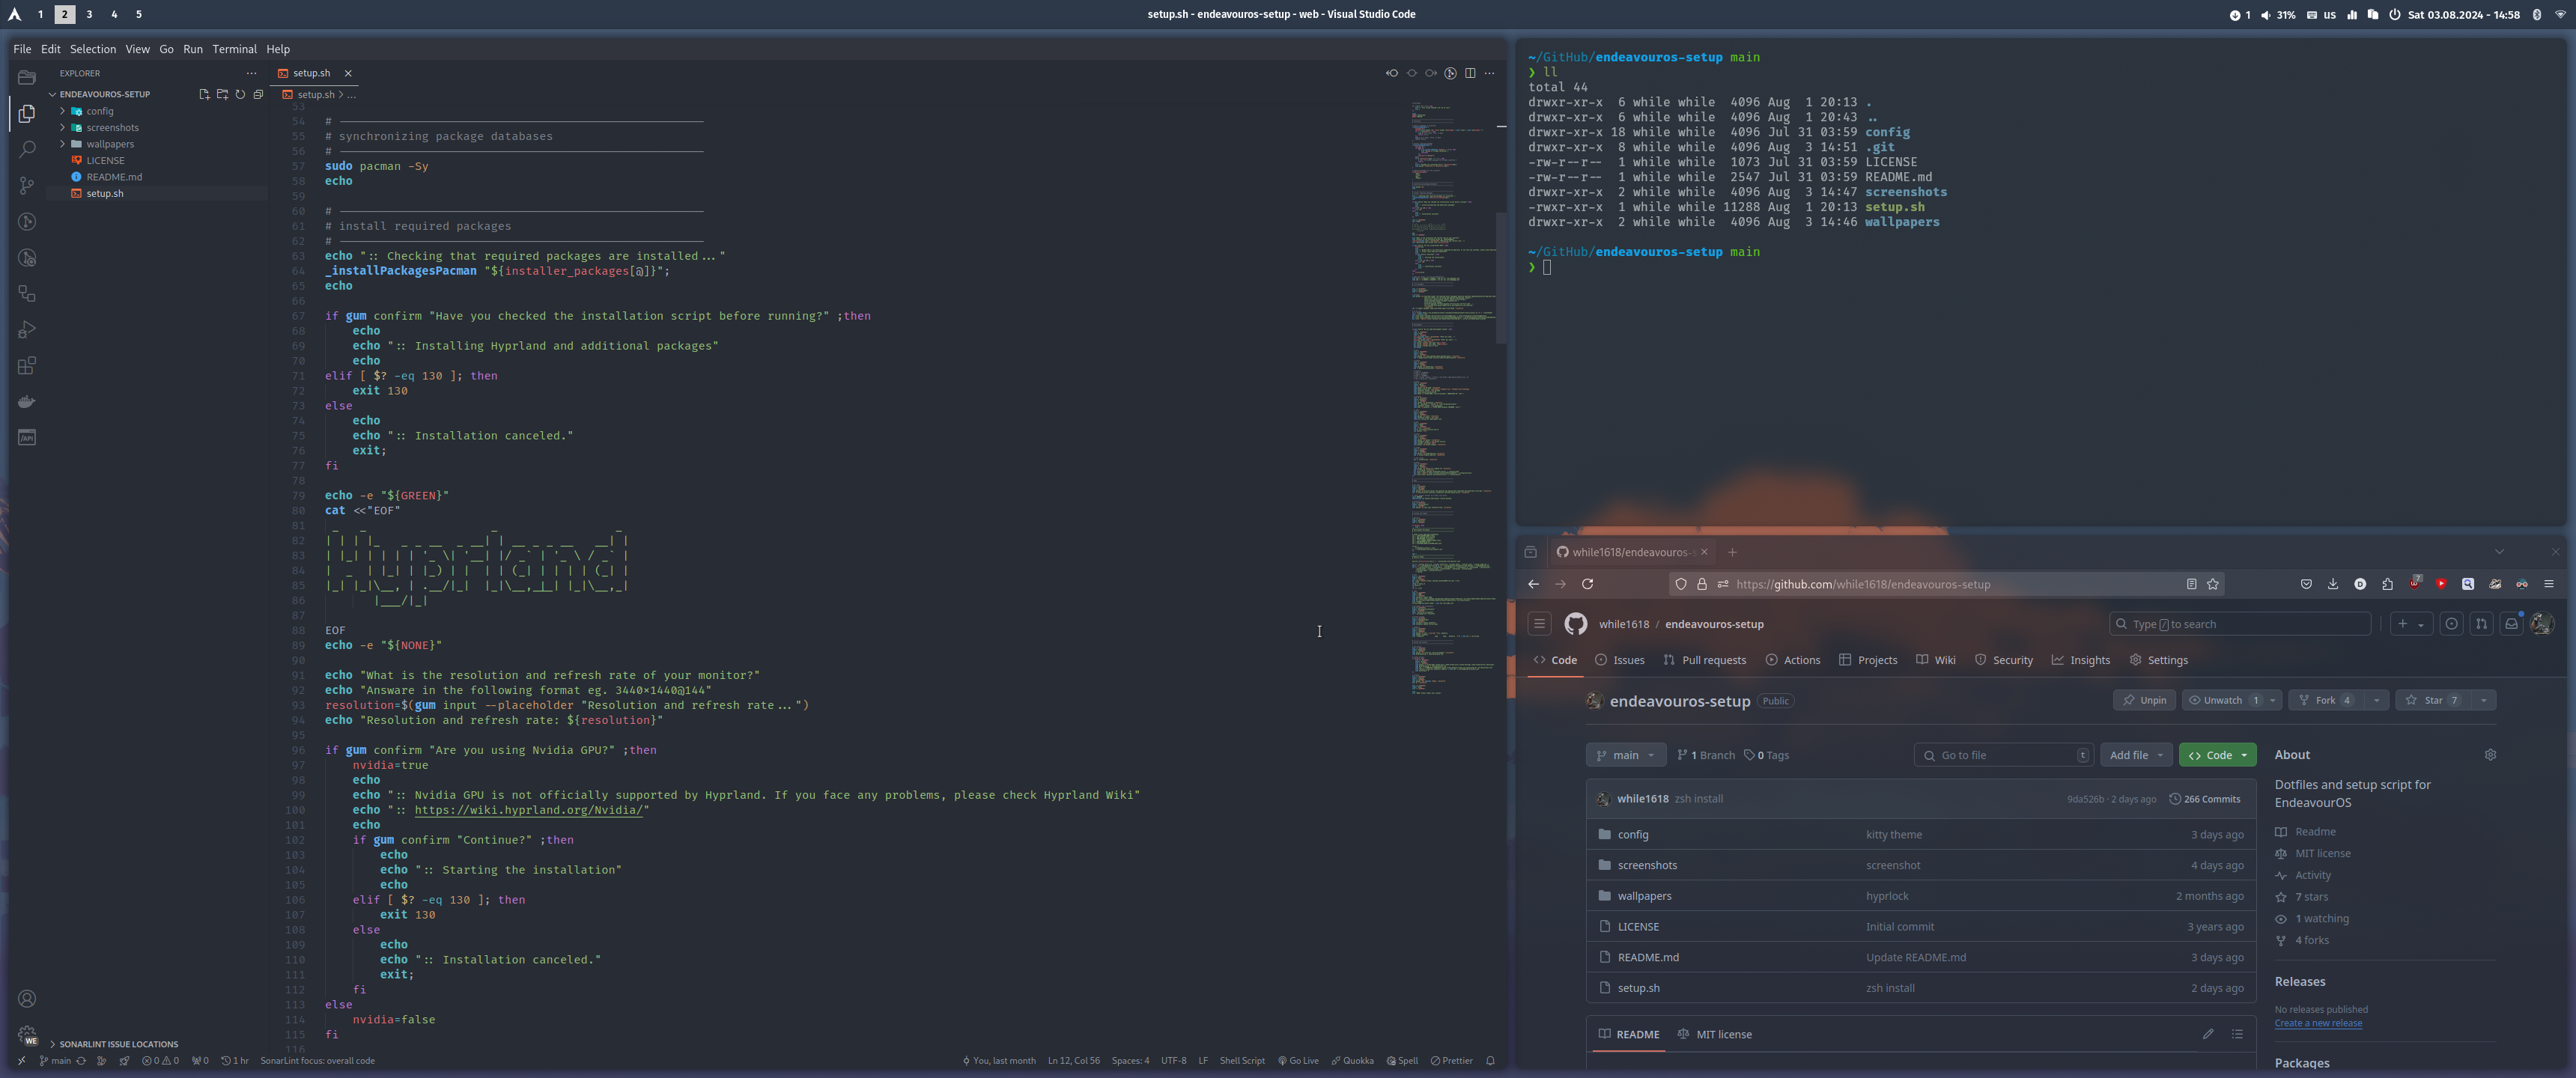Image resolution: width=2576 pixels, height=1078 pixels.
Task: Toggle the Unwatch repository button
Action: (x=2222, y=700)
